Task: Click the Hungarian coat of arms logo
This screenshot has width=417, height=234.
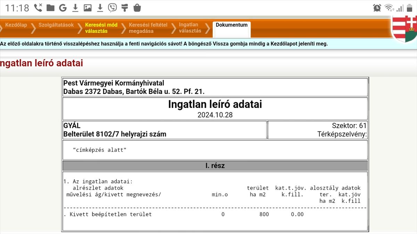Action: pos(404,29)
